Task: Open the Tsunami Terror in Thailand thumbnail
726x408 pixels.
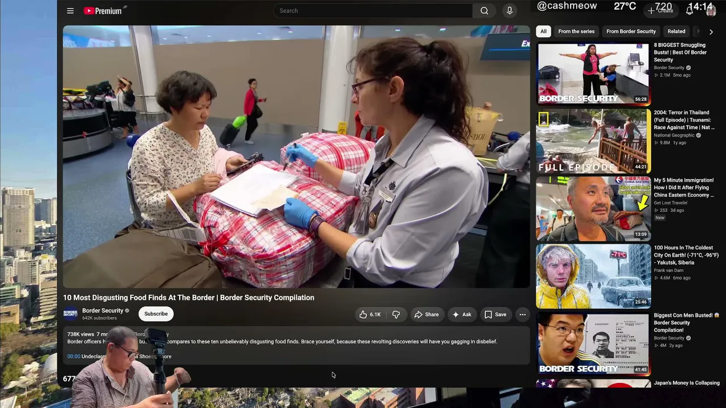Action: (x=593, y=141)
